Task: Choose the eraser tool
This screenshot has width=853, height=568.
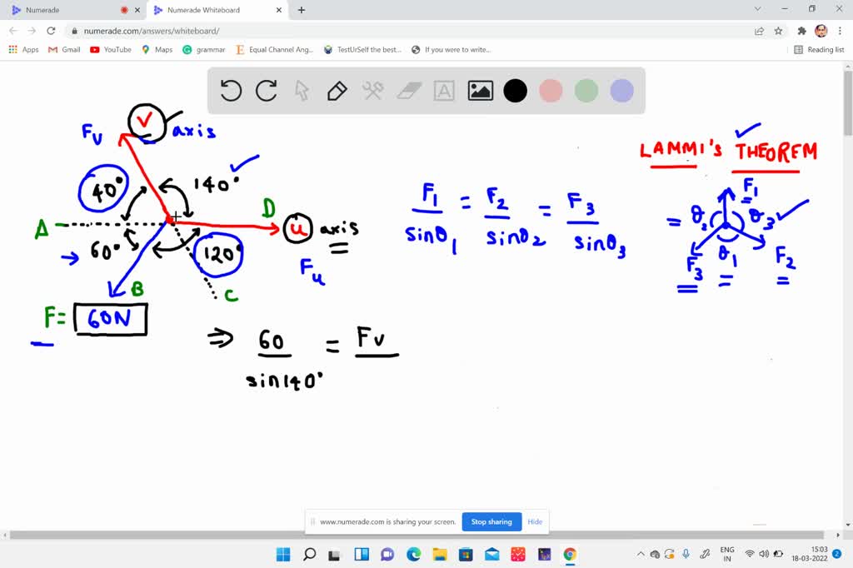Action: pos(408,91)
